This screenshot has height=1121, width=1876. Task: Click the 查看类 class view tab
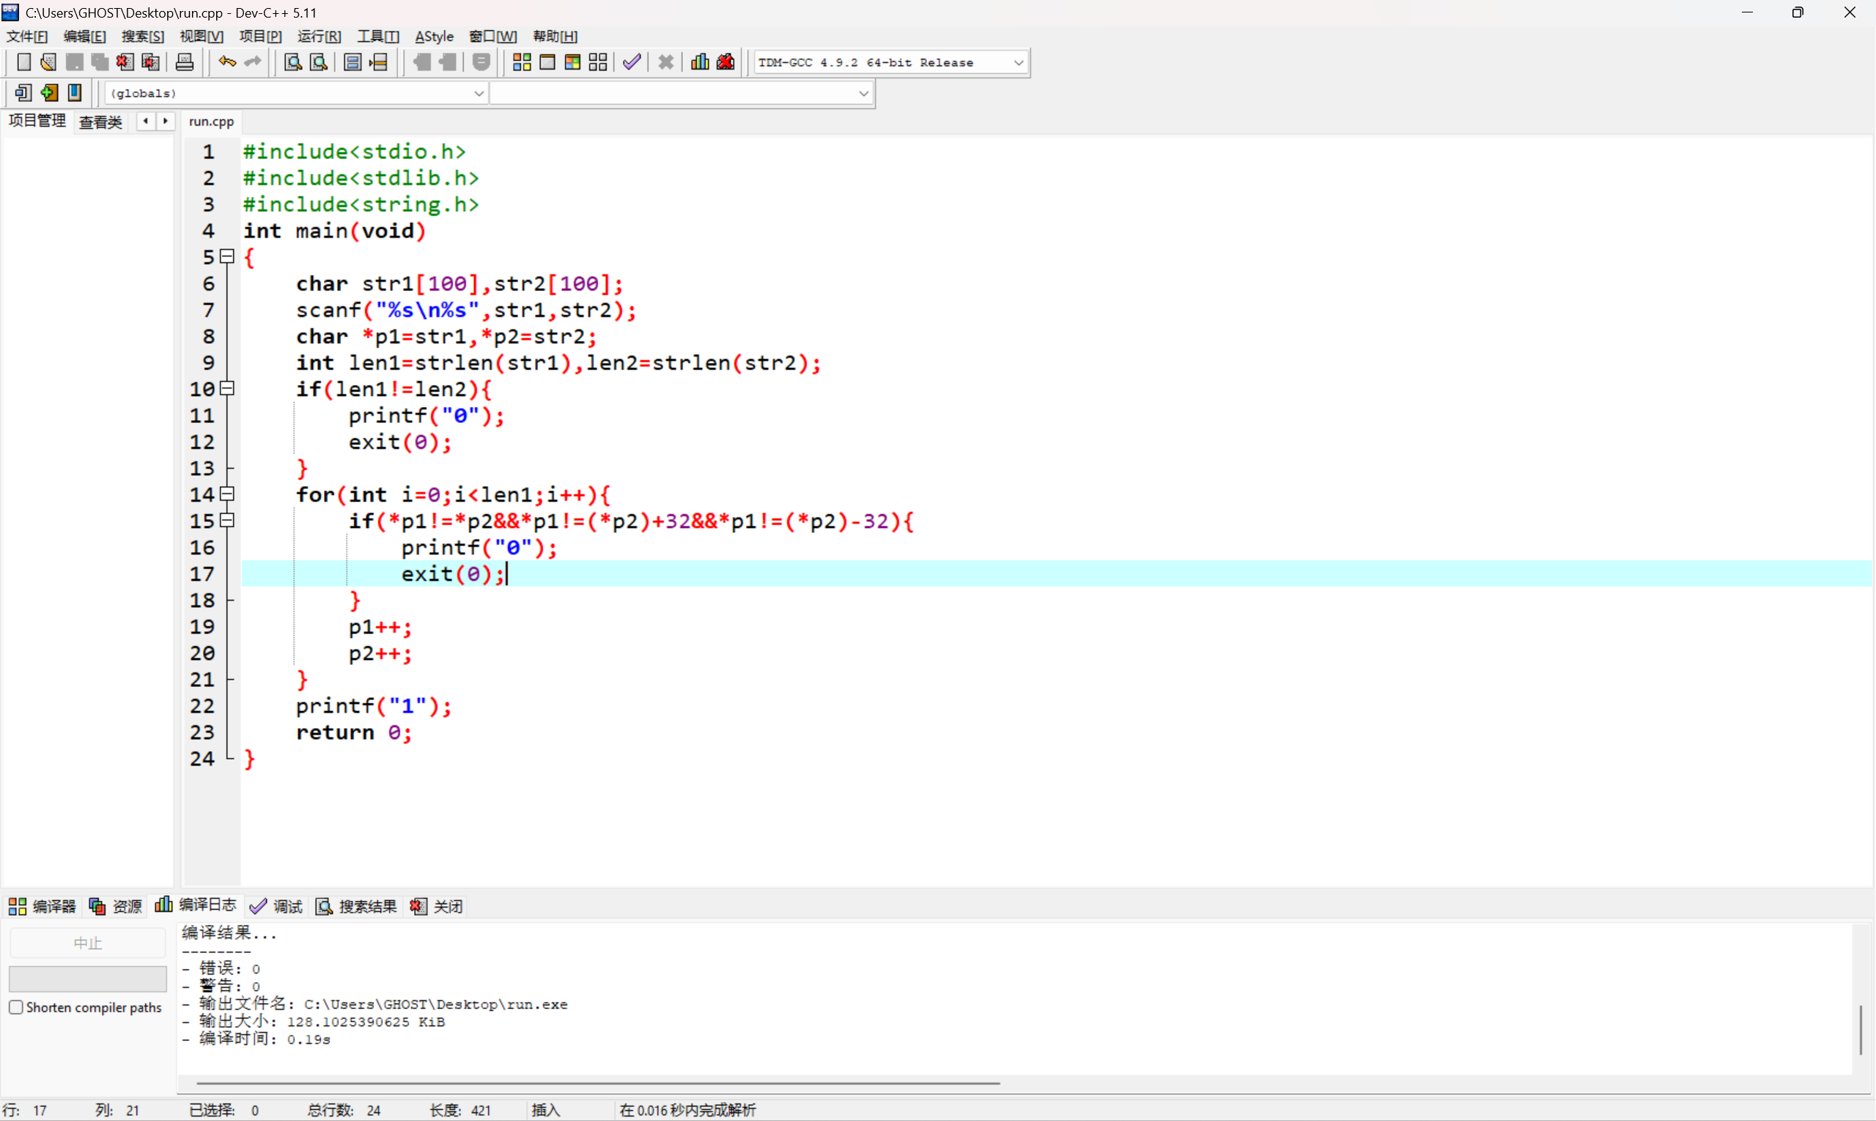100,122
